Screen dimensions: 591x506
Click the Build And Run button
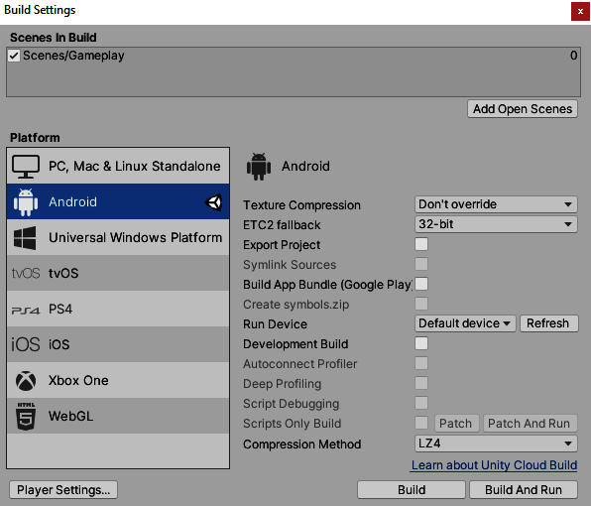point(524,490)
